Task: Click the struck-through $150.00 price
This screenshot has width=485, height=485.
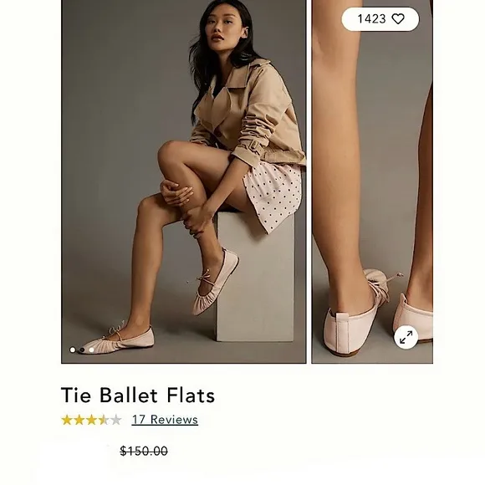Action: 144,451
